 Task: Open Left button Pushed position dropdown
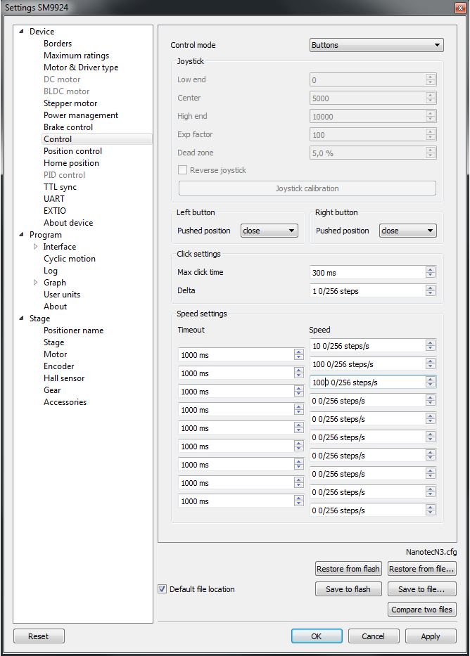pyautogui.click(x=269, y=231)
